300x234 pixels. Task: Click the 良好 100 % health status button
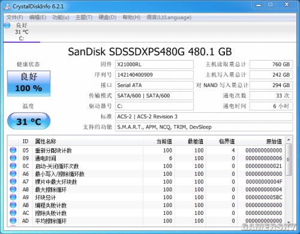[x=29, y=83]
